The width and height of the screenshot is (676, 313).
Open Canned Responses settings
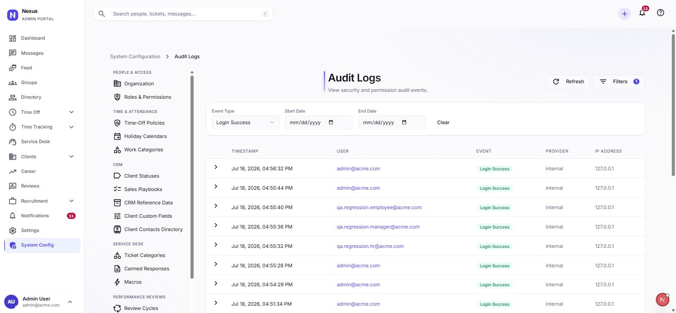coord(147,269)
